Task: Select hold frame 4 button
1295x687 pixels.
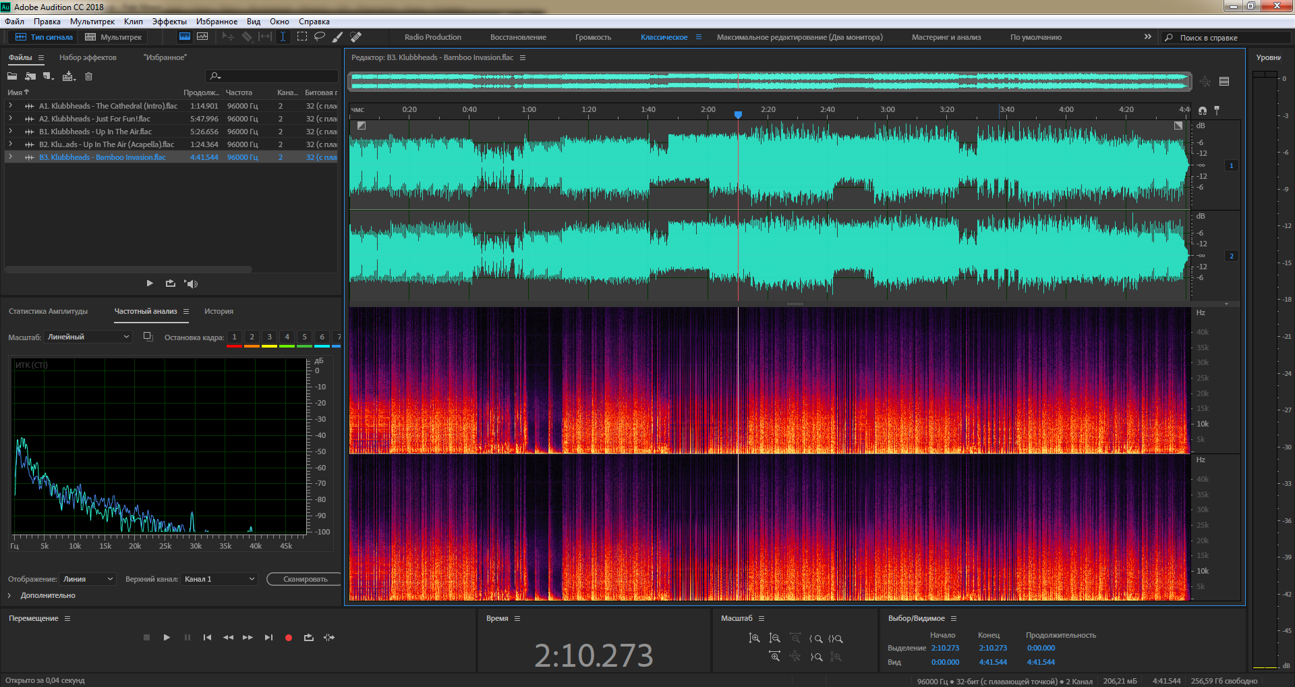Action: point(287,337)
